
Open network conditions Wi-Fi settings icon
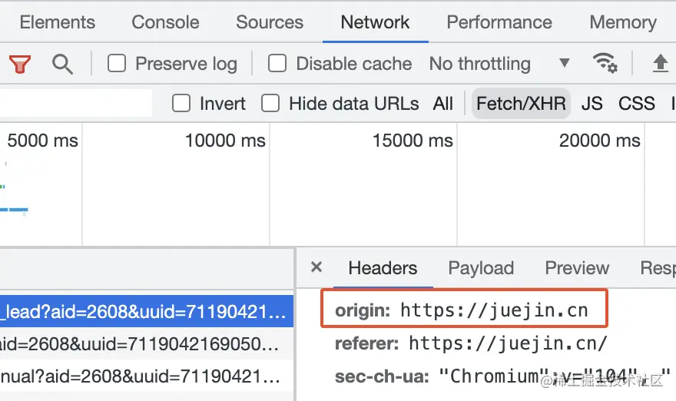pos(605,64)
